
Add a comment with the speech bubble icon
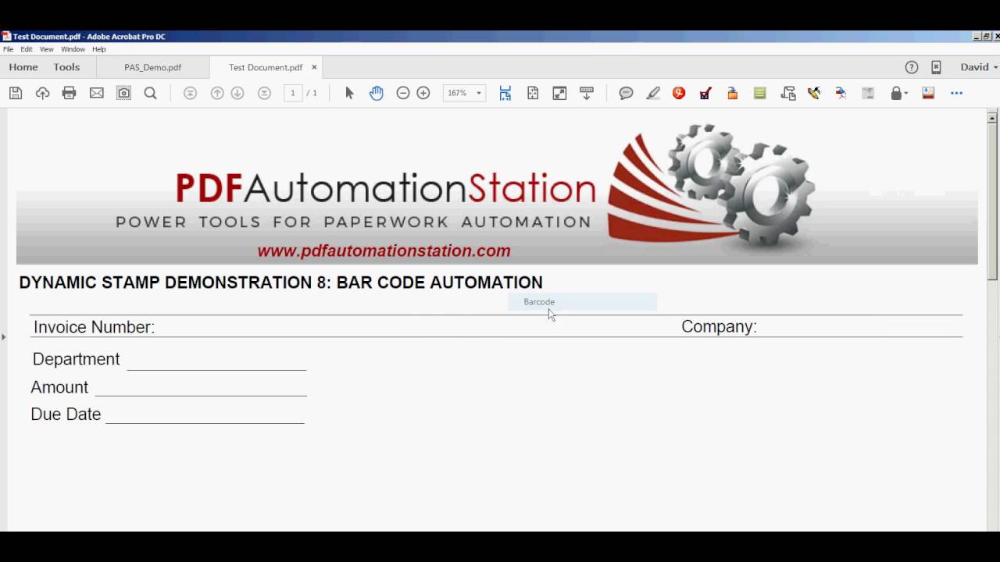(626, 93)
